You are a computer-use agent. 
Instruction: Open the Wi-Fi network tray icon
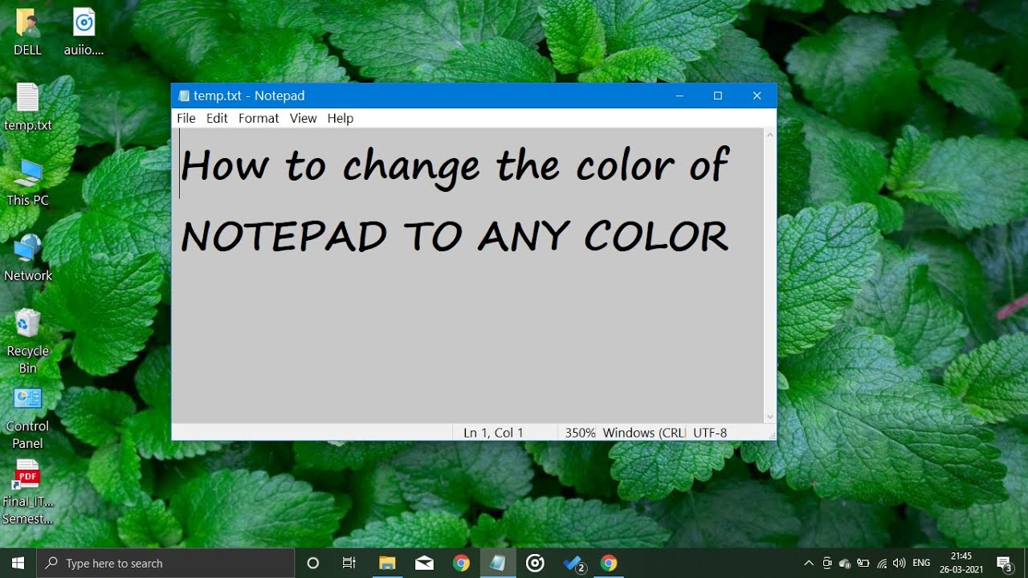click(882, 563)
